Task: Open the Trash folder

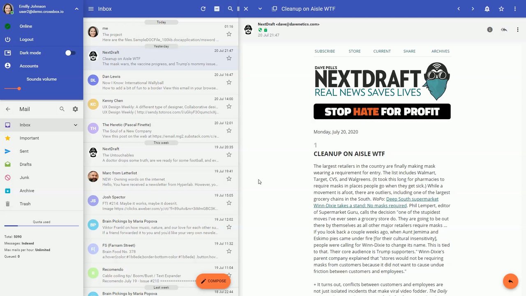Action: pos(42,204)
